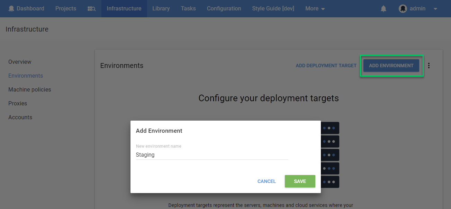Select Style Guide [dev] in navbar
The width and height of the screenshot is (451, 209).
click(273, 9)
